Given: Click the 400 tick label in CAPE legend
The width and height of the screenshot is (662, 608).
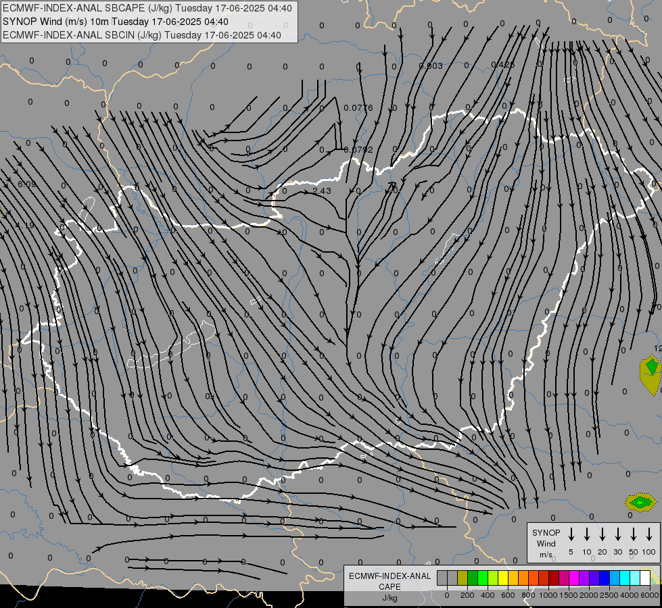Looking at the screenshot, I should point(488,595).
